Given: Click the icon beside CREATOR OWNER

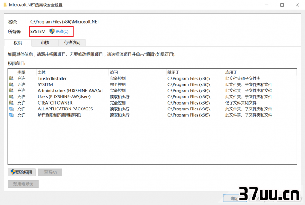Looking at the screenshot, I should (x=11, y=103).
